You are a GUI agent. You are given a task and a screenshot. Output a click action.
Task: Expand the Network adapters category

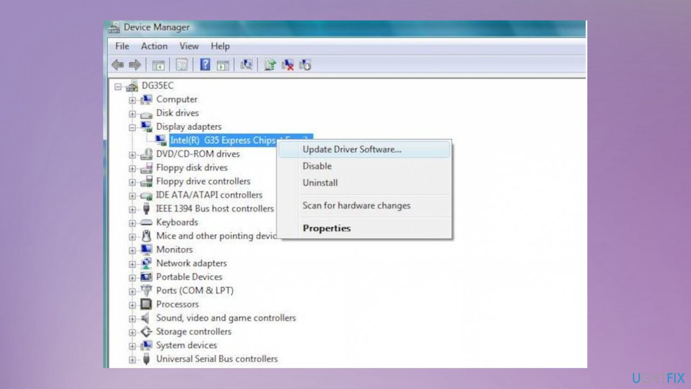point(132,263)
